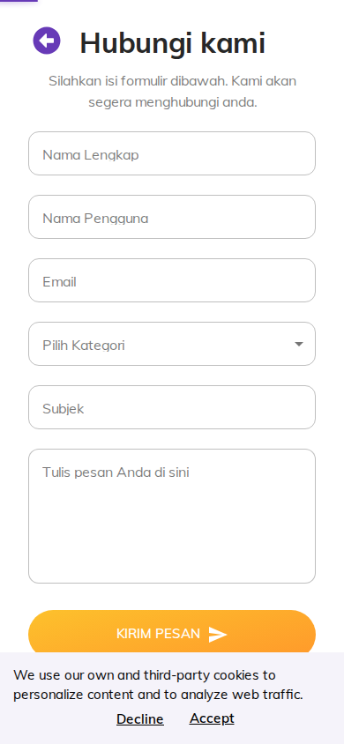This screenshot has height=744, width=344.
Task: Click the paper plane send icon
Action: pos(218,635)
